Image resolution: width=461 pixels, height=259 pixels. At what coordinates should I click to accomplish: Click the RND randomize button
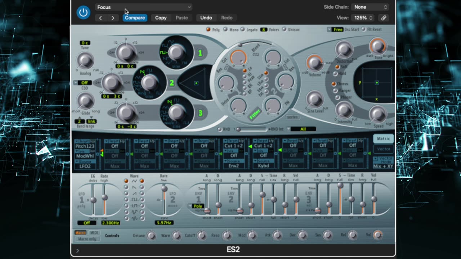pyautogui.click(x=220, y=129)
